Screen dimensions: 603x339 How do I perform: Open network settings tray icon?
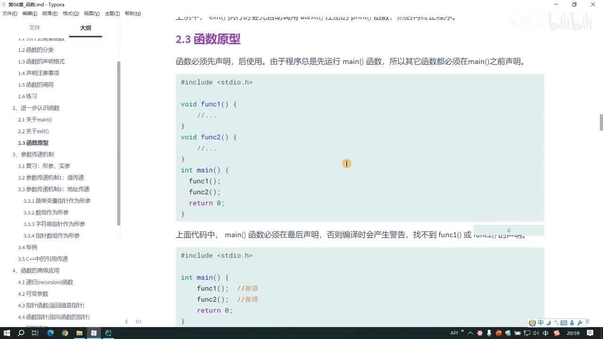pyautogui.click(x=527, y=333)
